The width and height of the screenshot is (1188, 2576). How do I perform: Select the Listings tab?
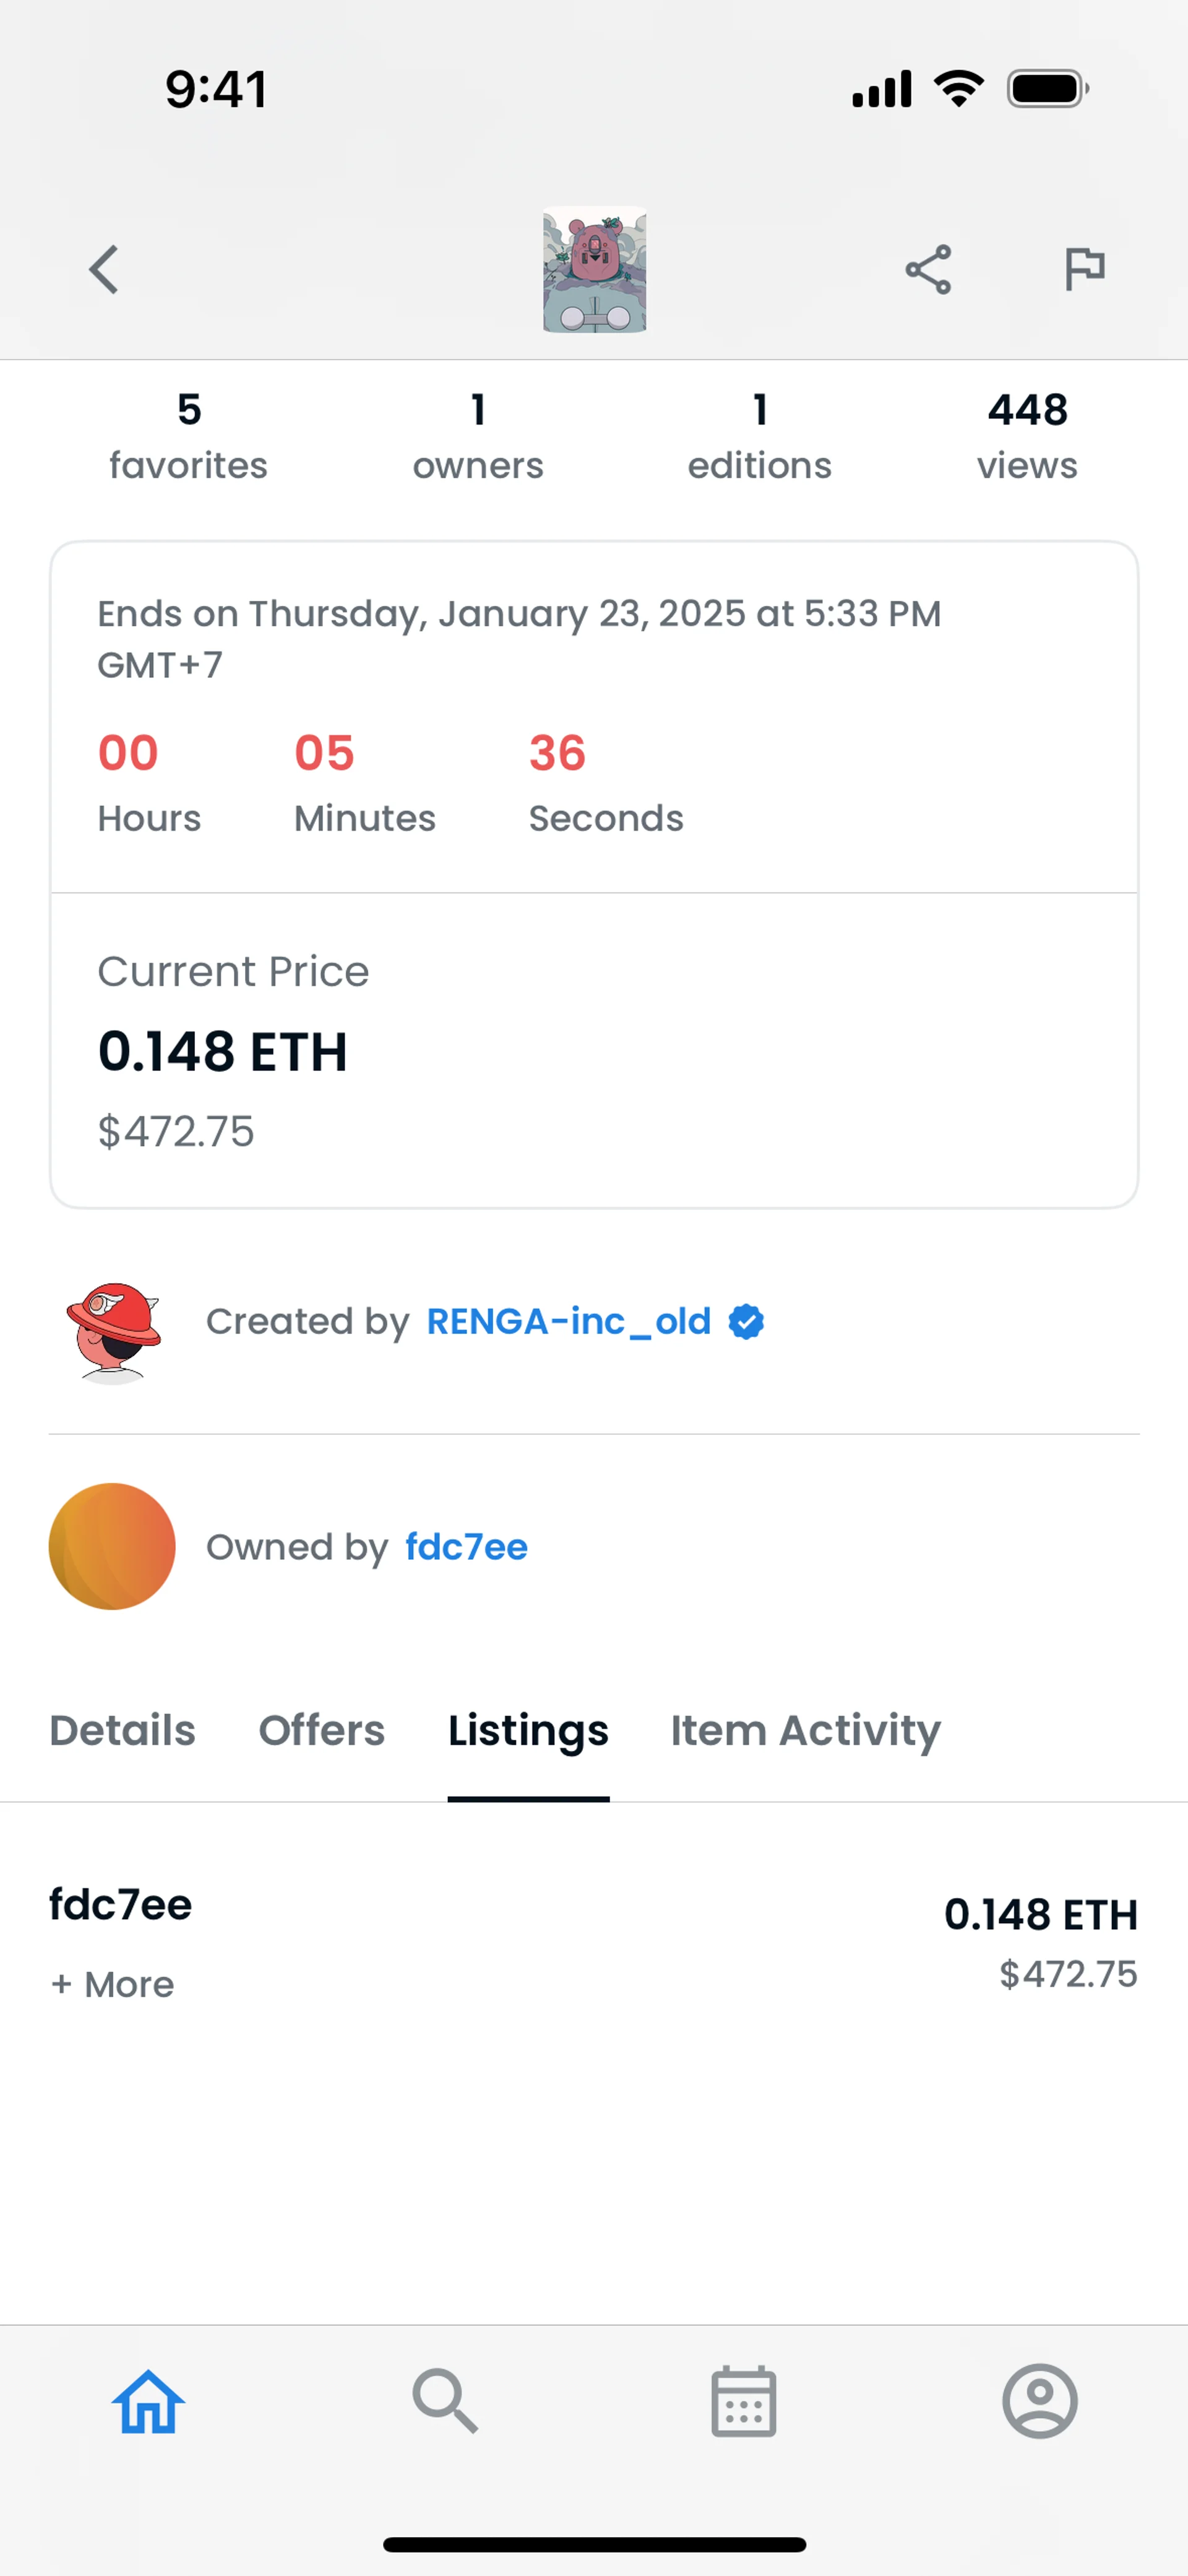coord(528,1730)
